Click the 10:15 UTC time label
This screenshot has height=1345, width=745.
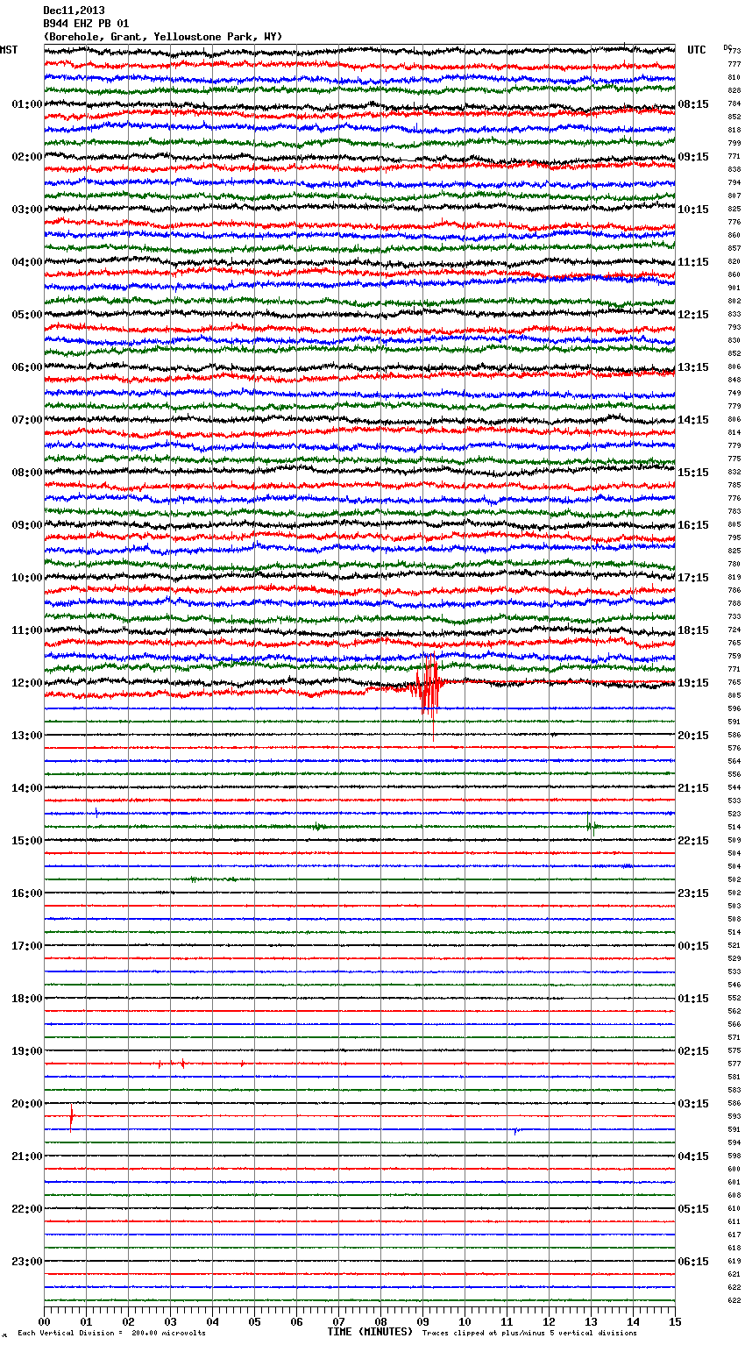[693, 210]
